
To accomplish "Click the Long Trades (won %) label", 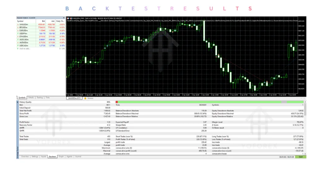I will [220, 136].
